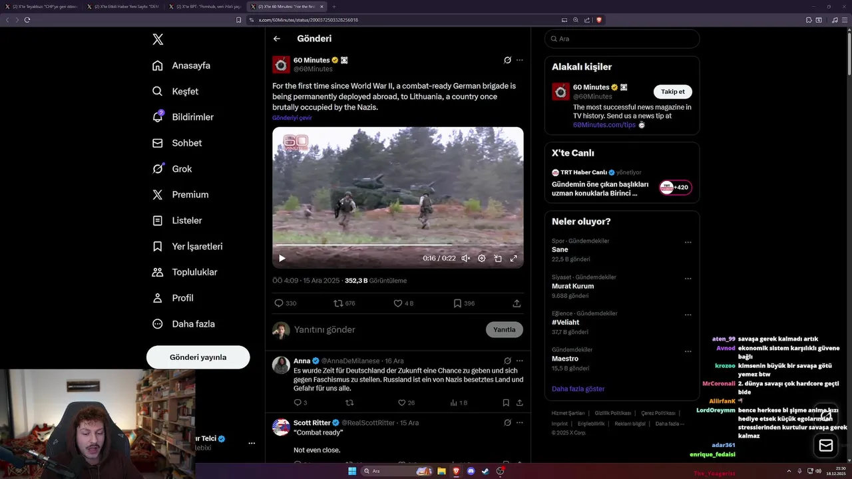Click Gönderiyi çevir translate link
The image size is (852, 479).
pos(292,118)
